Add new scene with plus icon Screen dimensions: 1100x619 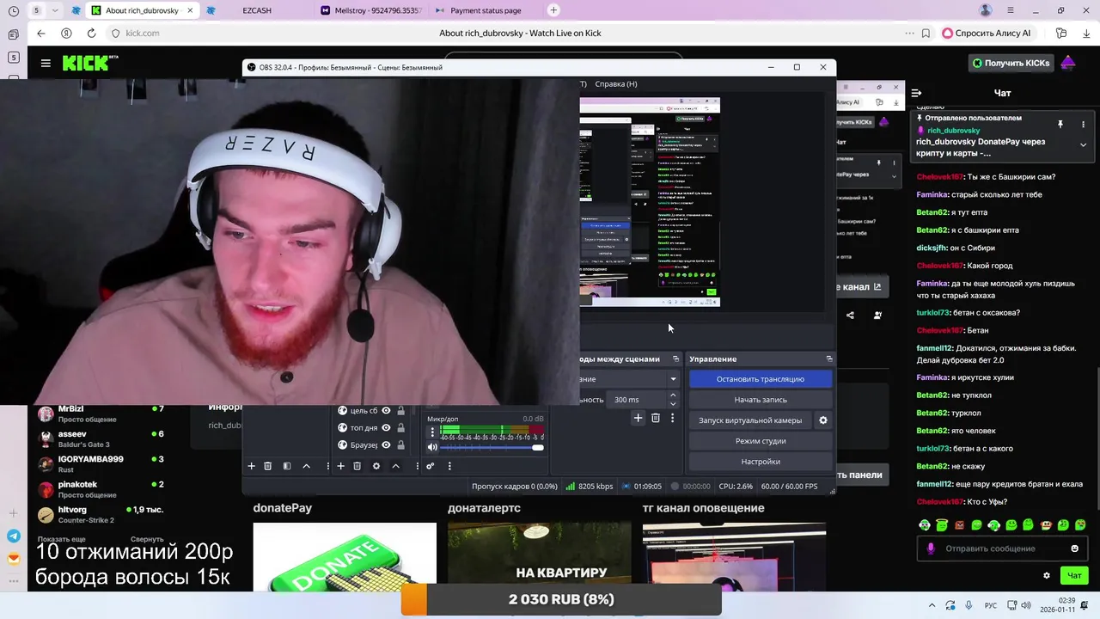[251, 466]
